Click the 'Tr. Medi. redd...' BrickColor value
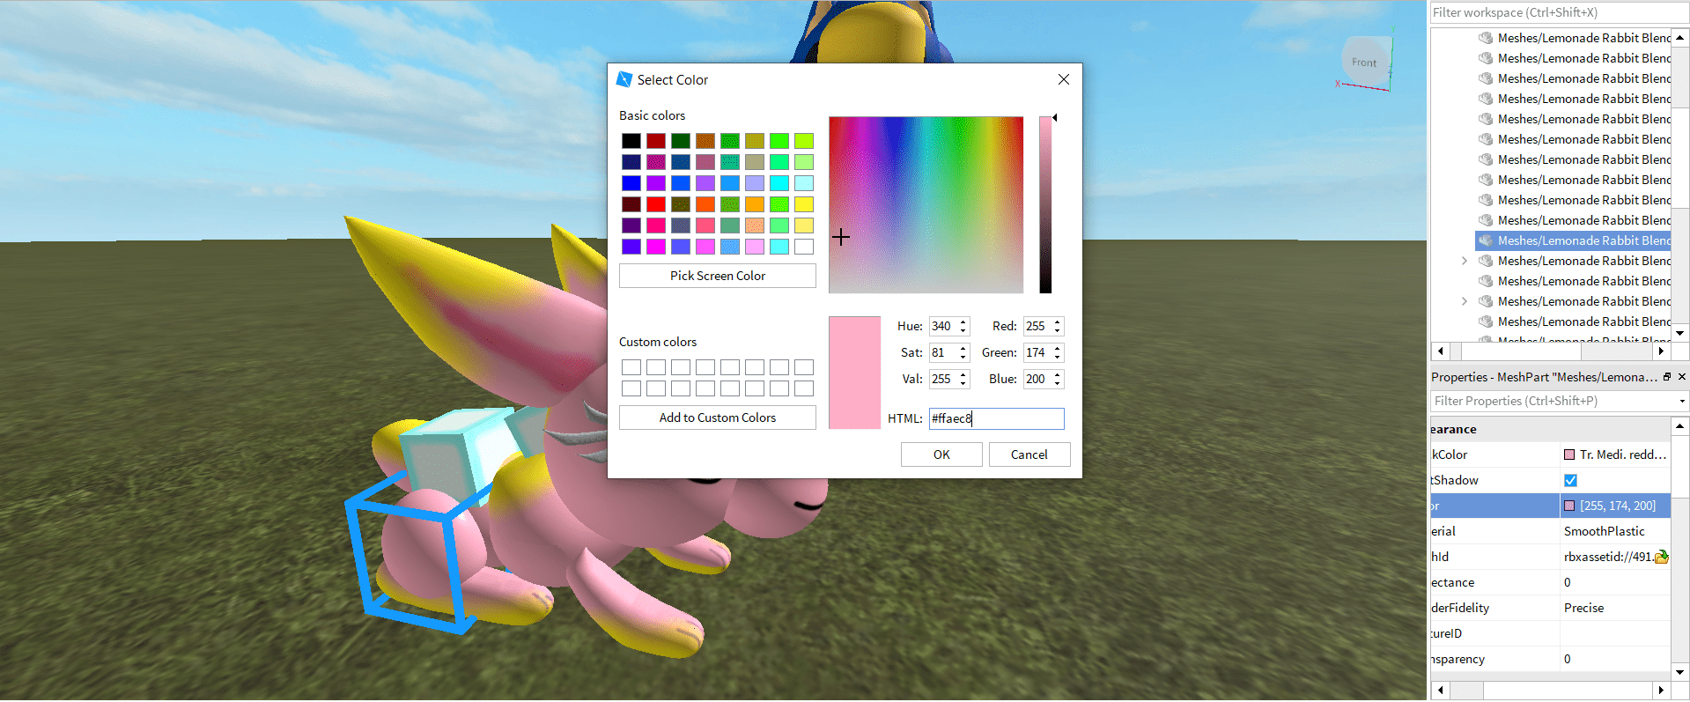Image resolution: width=1690 pixels, height=702 pixels. [1623, 454]
